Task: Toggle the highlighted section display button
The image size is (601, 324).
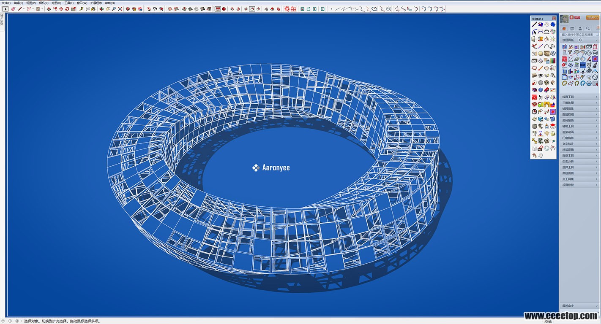Action: pyautogui.click(x=217, y=9)
